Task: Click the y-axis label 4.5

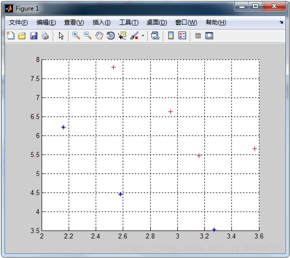Action: coord(35,193)
